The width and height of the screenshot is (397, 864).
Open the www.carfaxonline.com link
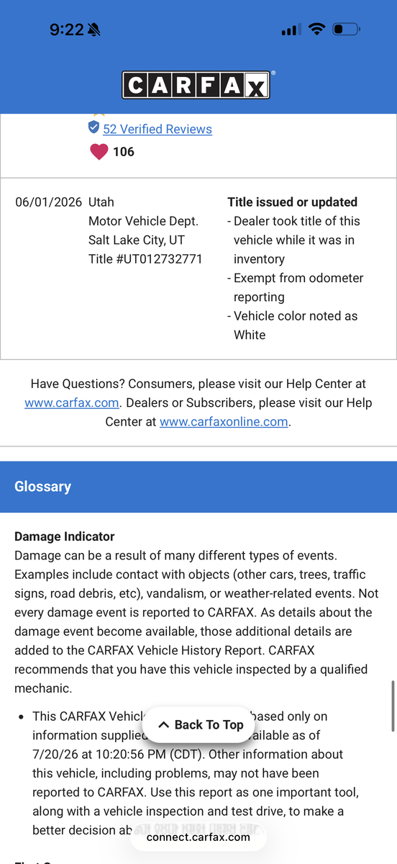point(224,422)
